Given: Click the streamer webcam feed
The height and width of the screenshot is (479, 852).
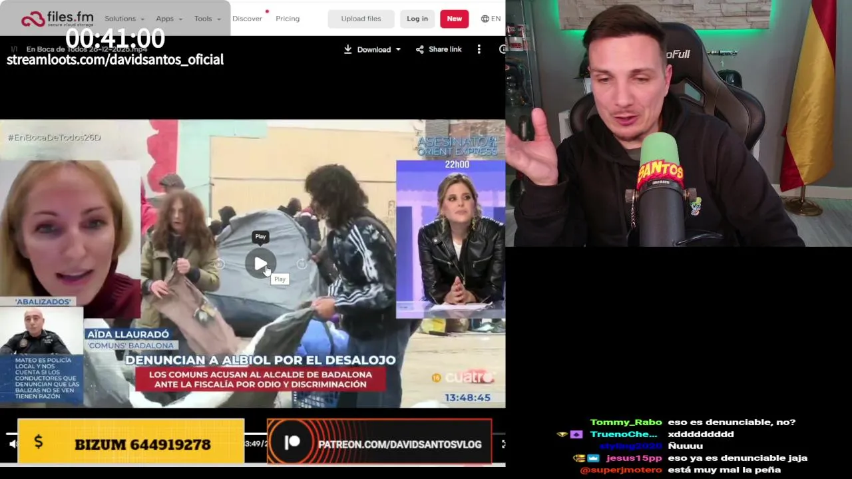Looking at the screenshot, I should tap(678, 123).
